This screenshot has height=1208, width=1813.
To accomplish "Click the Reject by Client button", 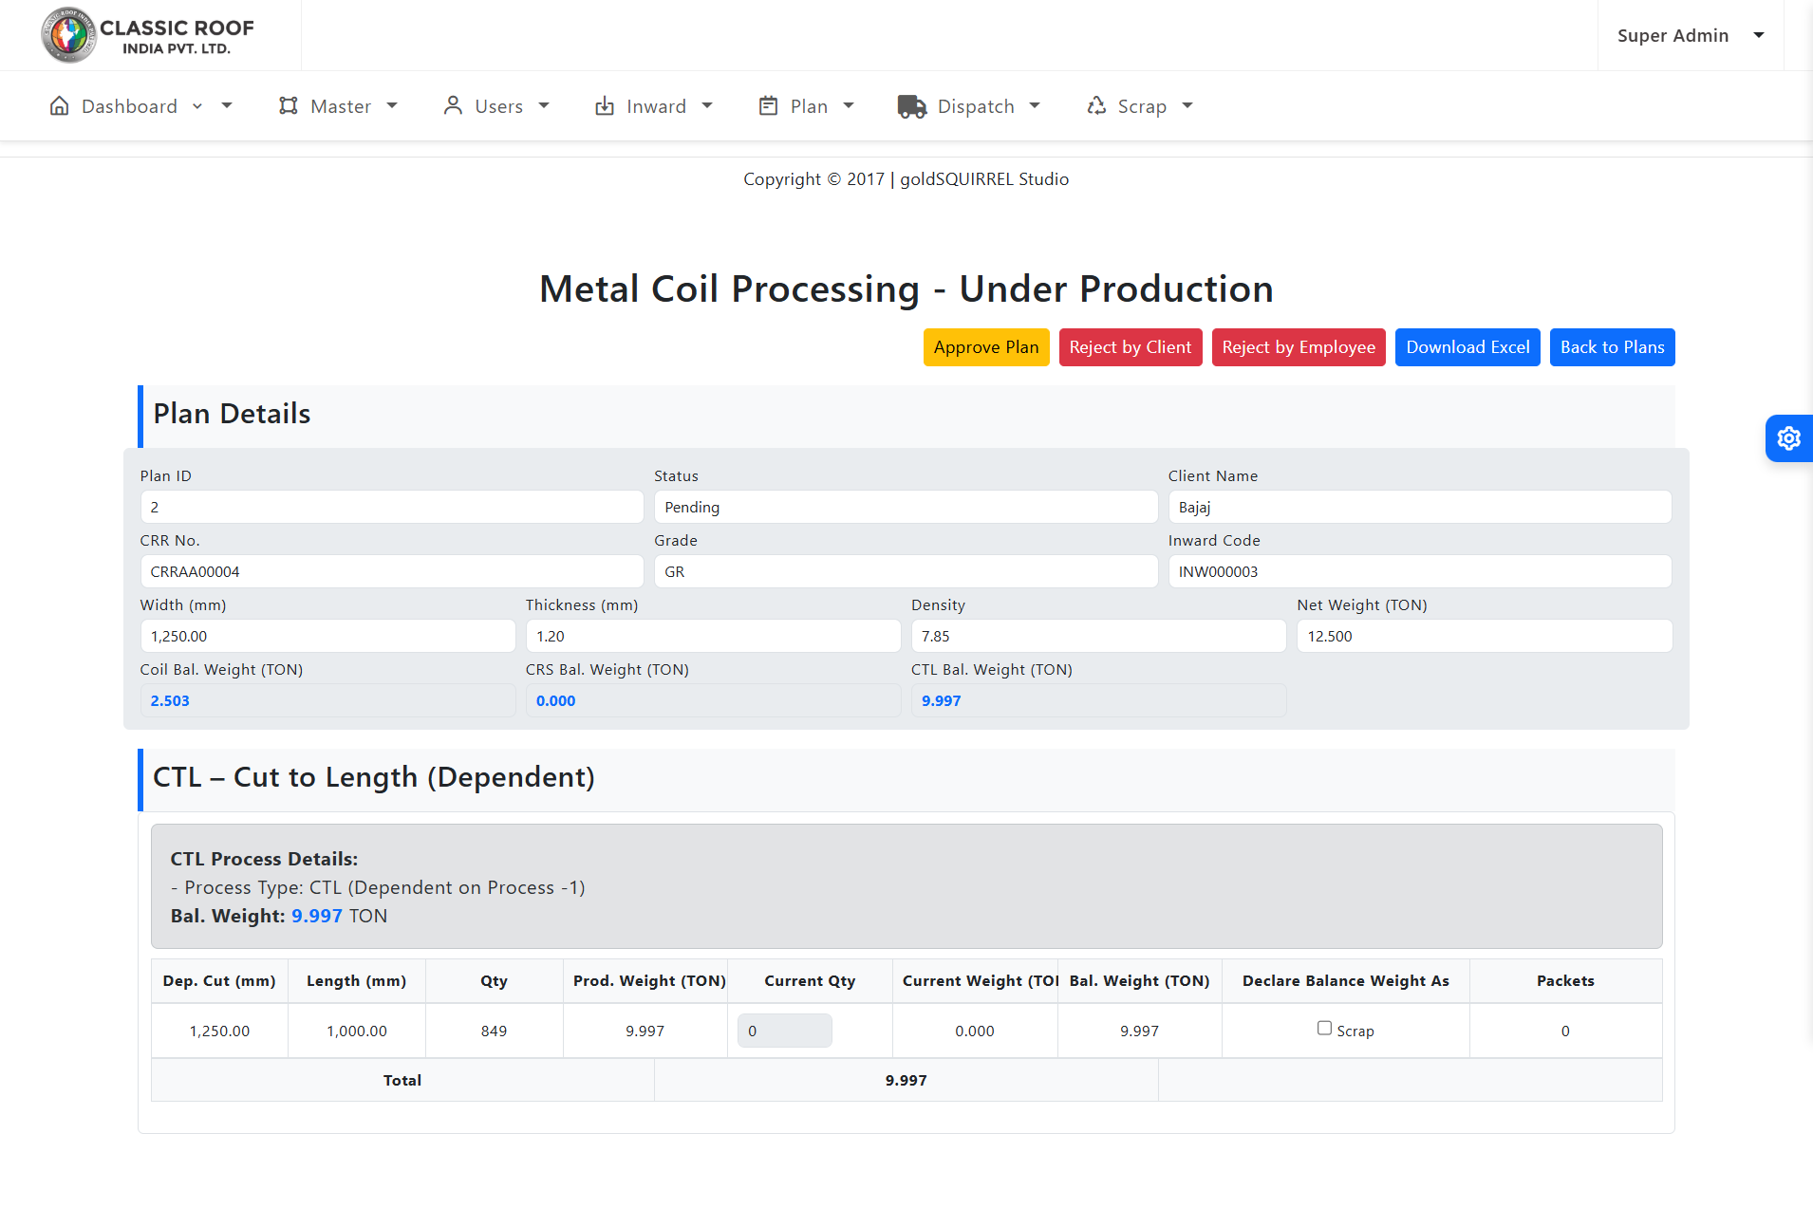I will [1130, 347].
